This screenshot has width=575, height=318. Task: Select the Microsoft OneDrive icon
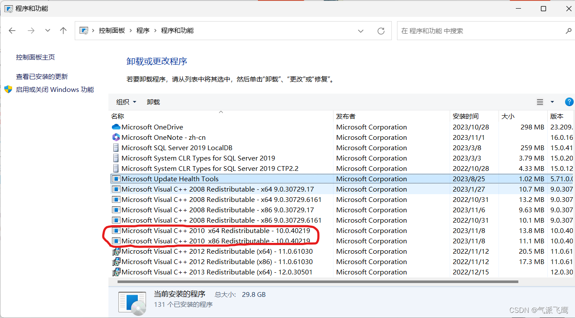click(x=116, y=127)
